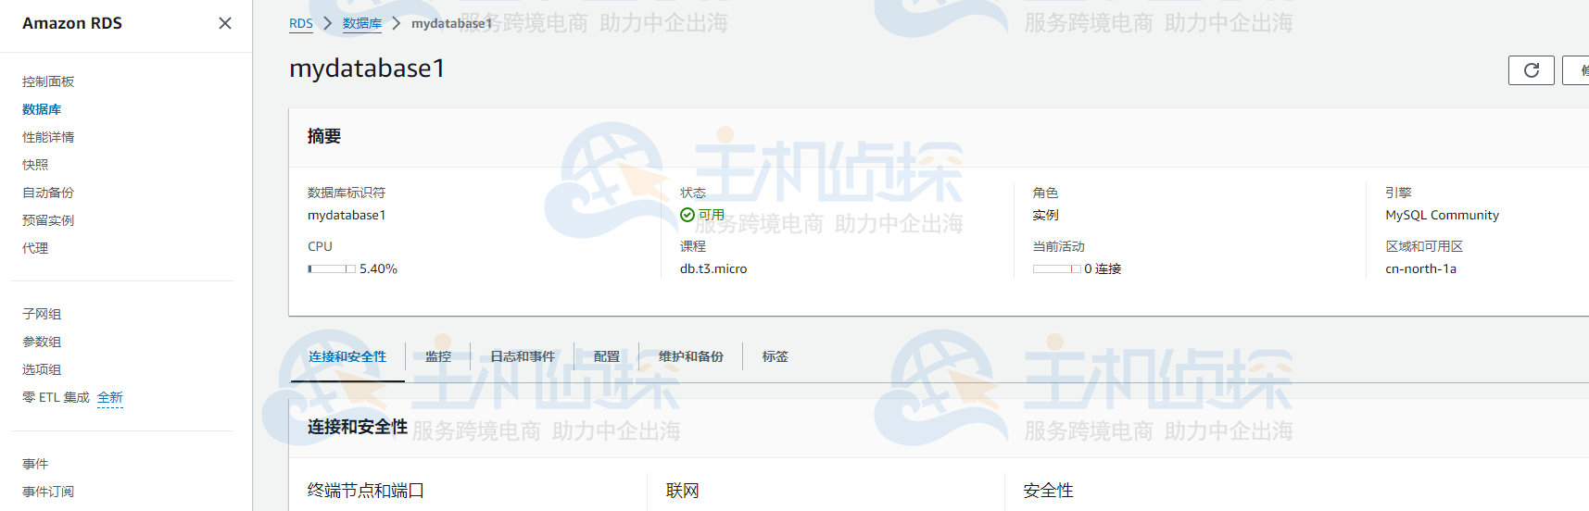Click the 连接和安全性 section heading
Viewport: 1589px width, 511px height.
click(x=358, y=427)
